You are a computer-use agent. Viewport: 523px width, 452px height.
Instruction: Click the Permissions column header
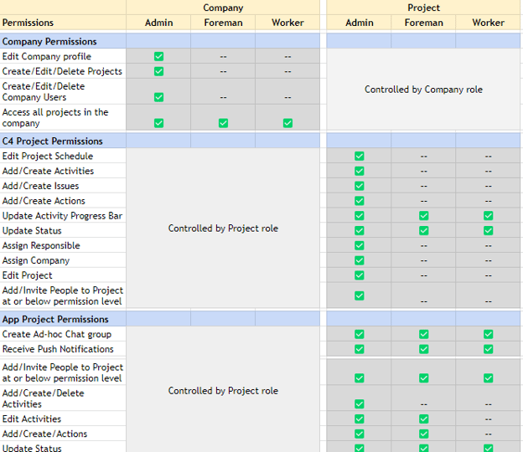pos(28,23)
